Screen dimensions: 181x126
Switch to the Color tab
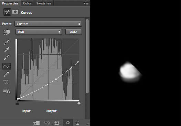point(27,3)
